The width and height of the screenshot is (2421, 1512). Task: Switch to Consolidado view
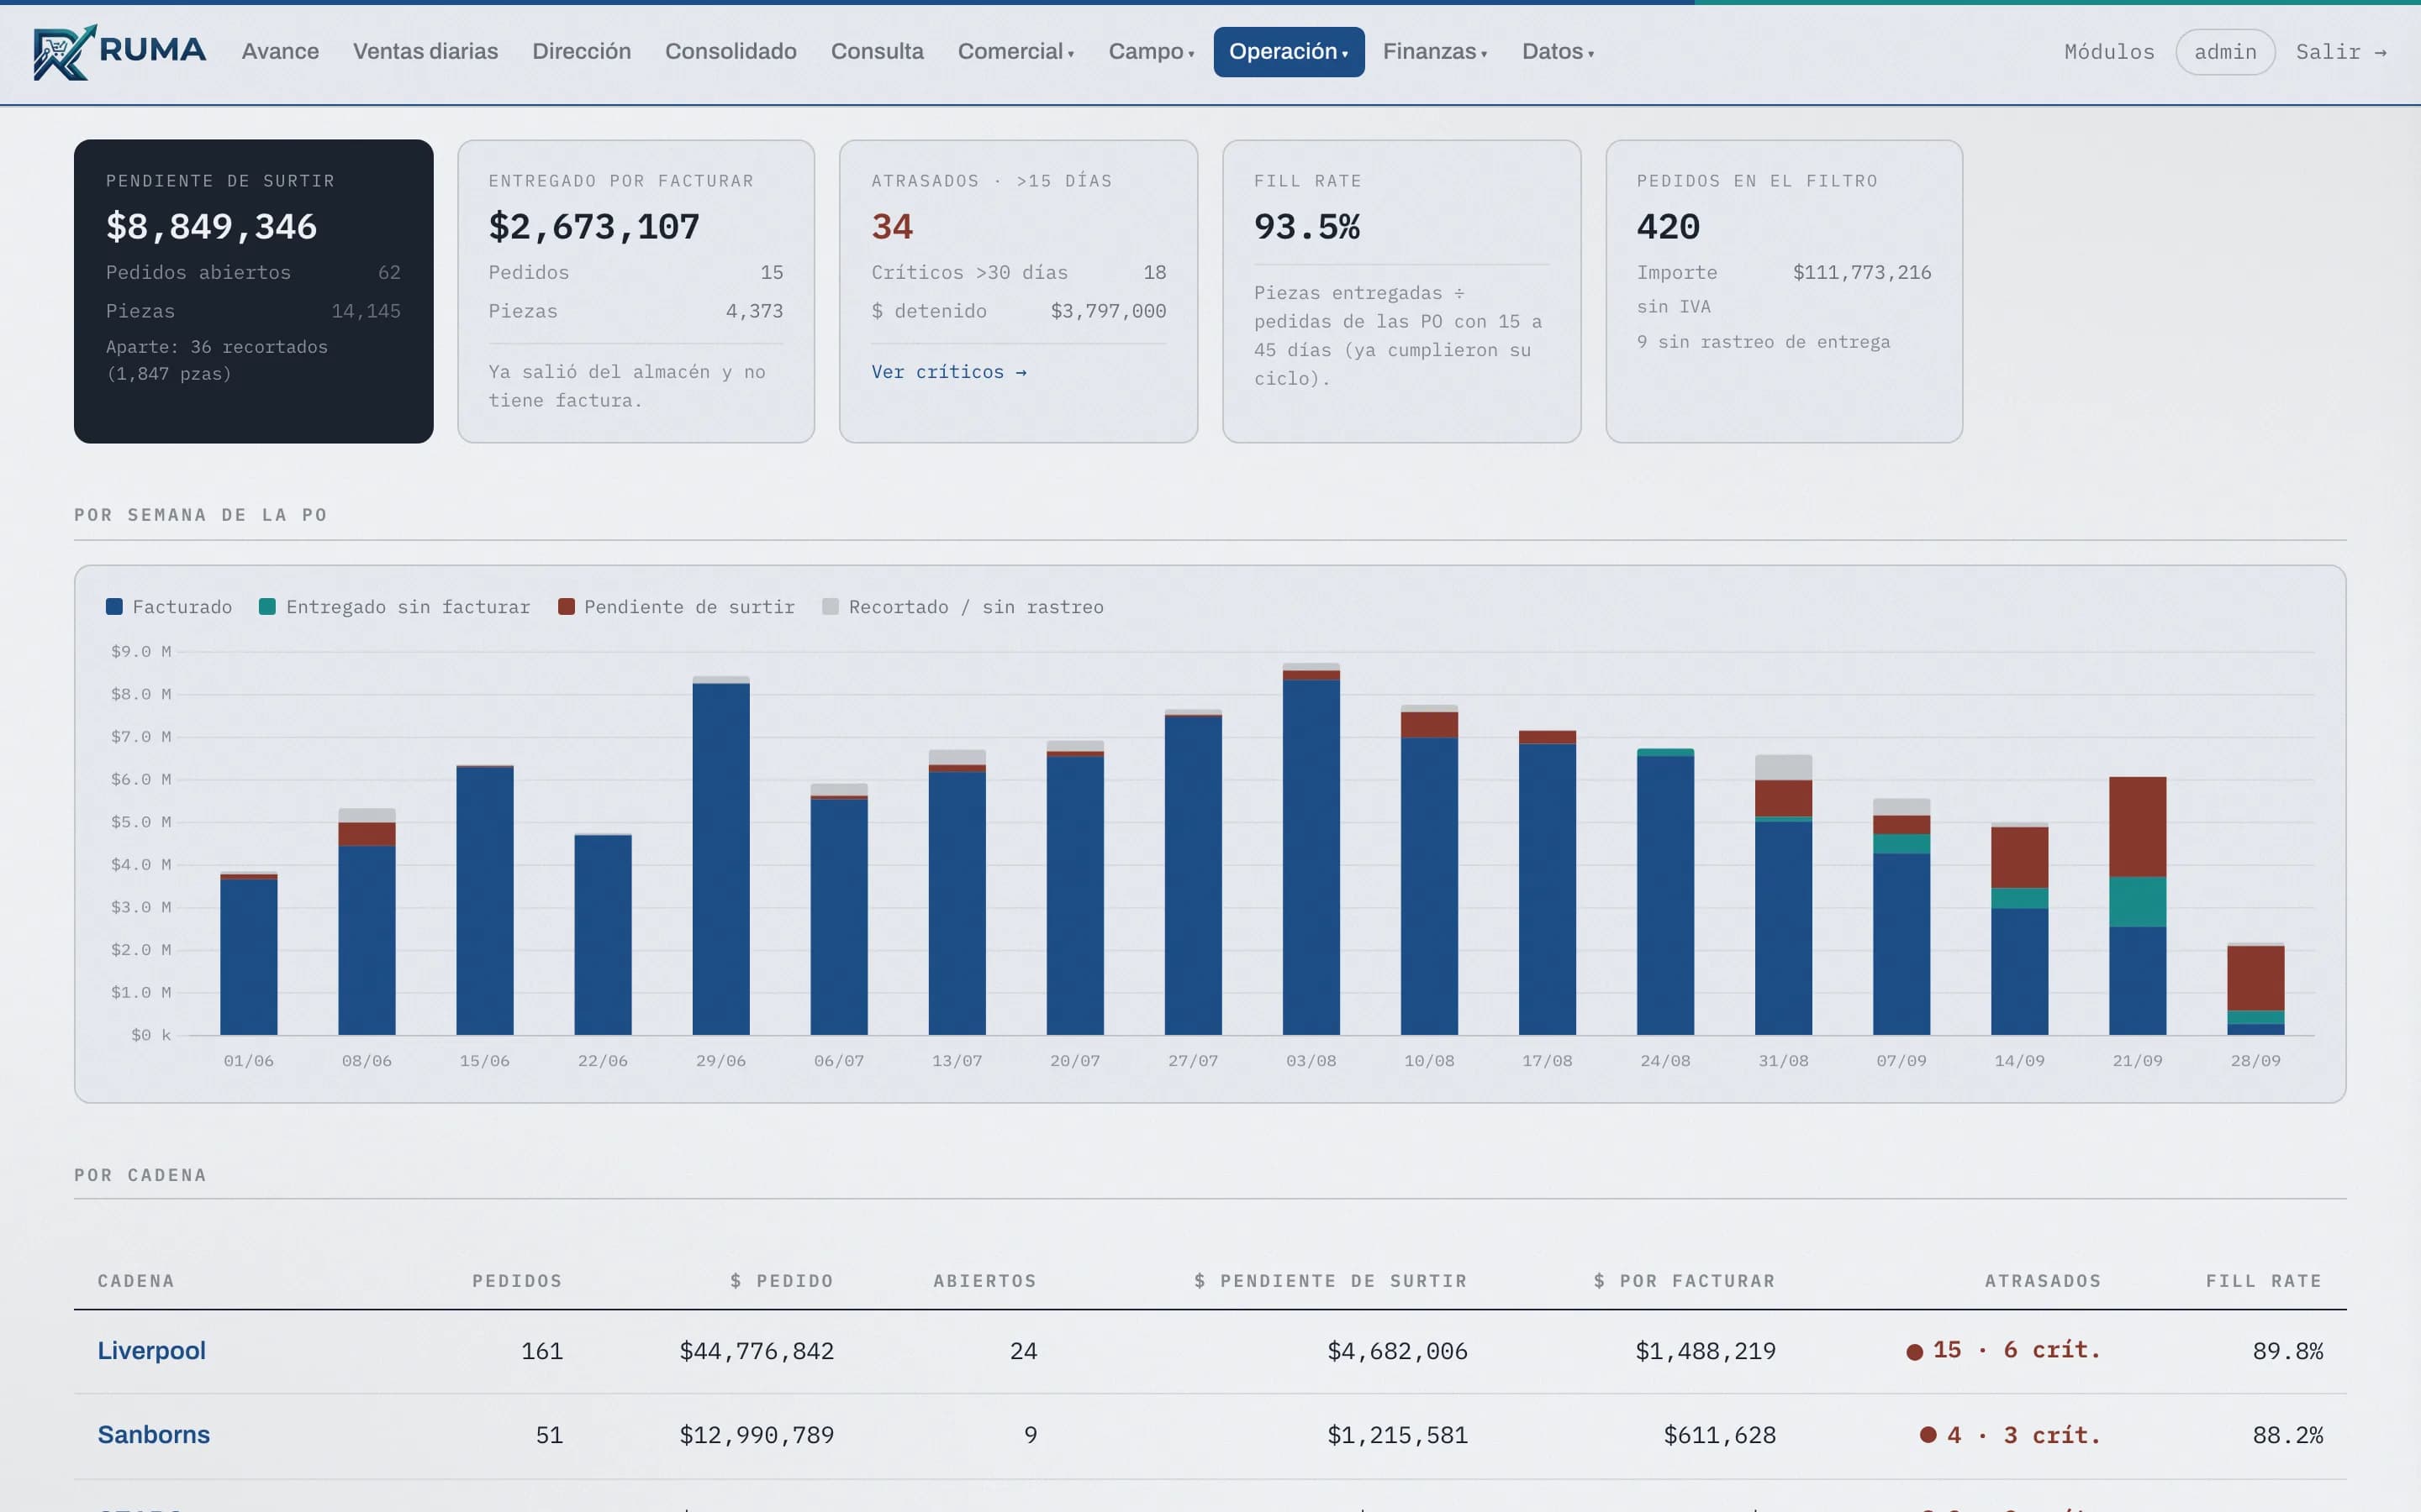tap(731, 51)
